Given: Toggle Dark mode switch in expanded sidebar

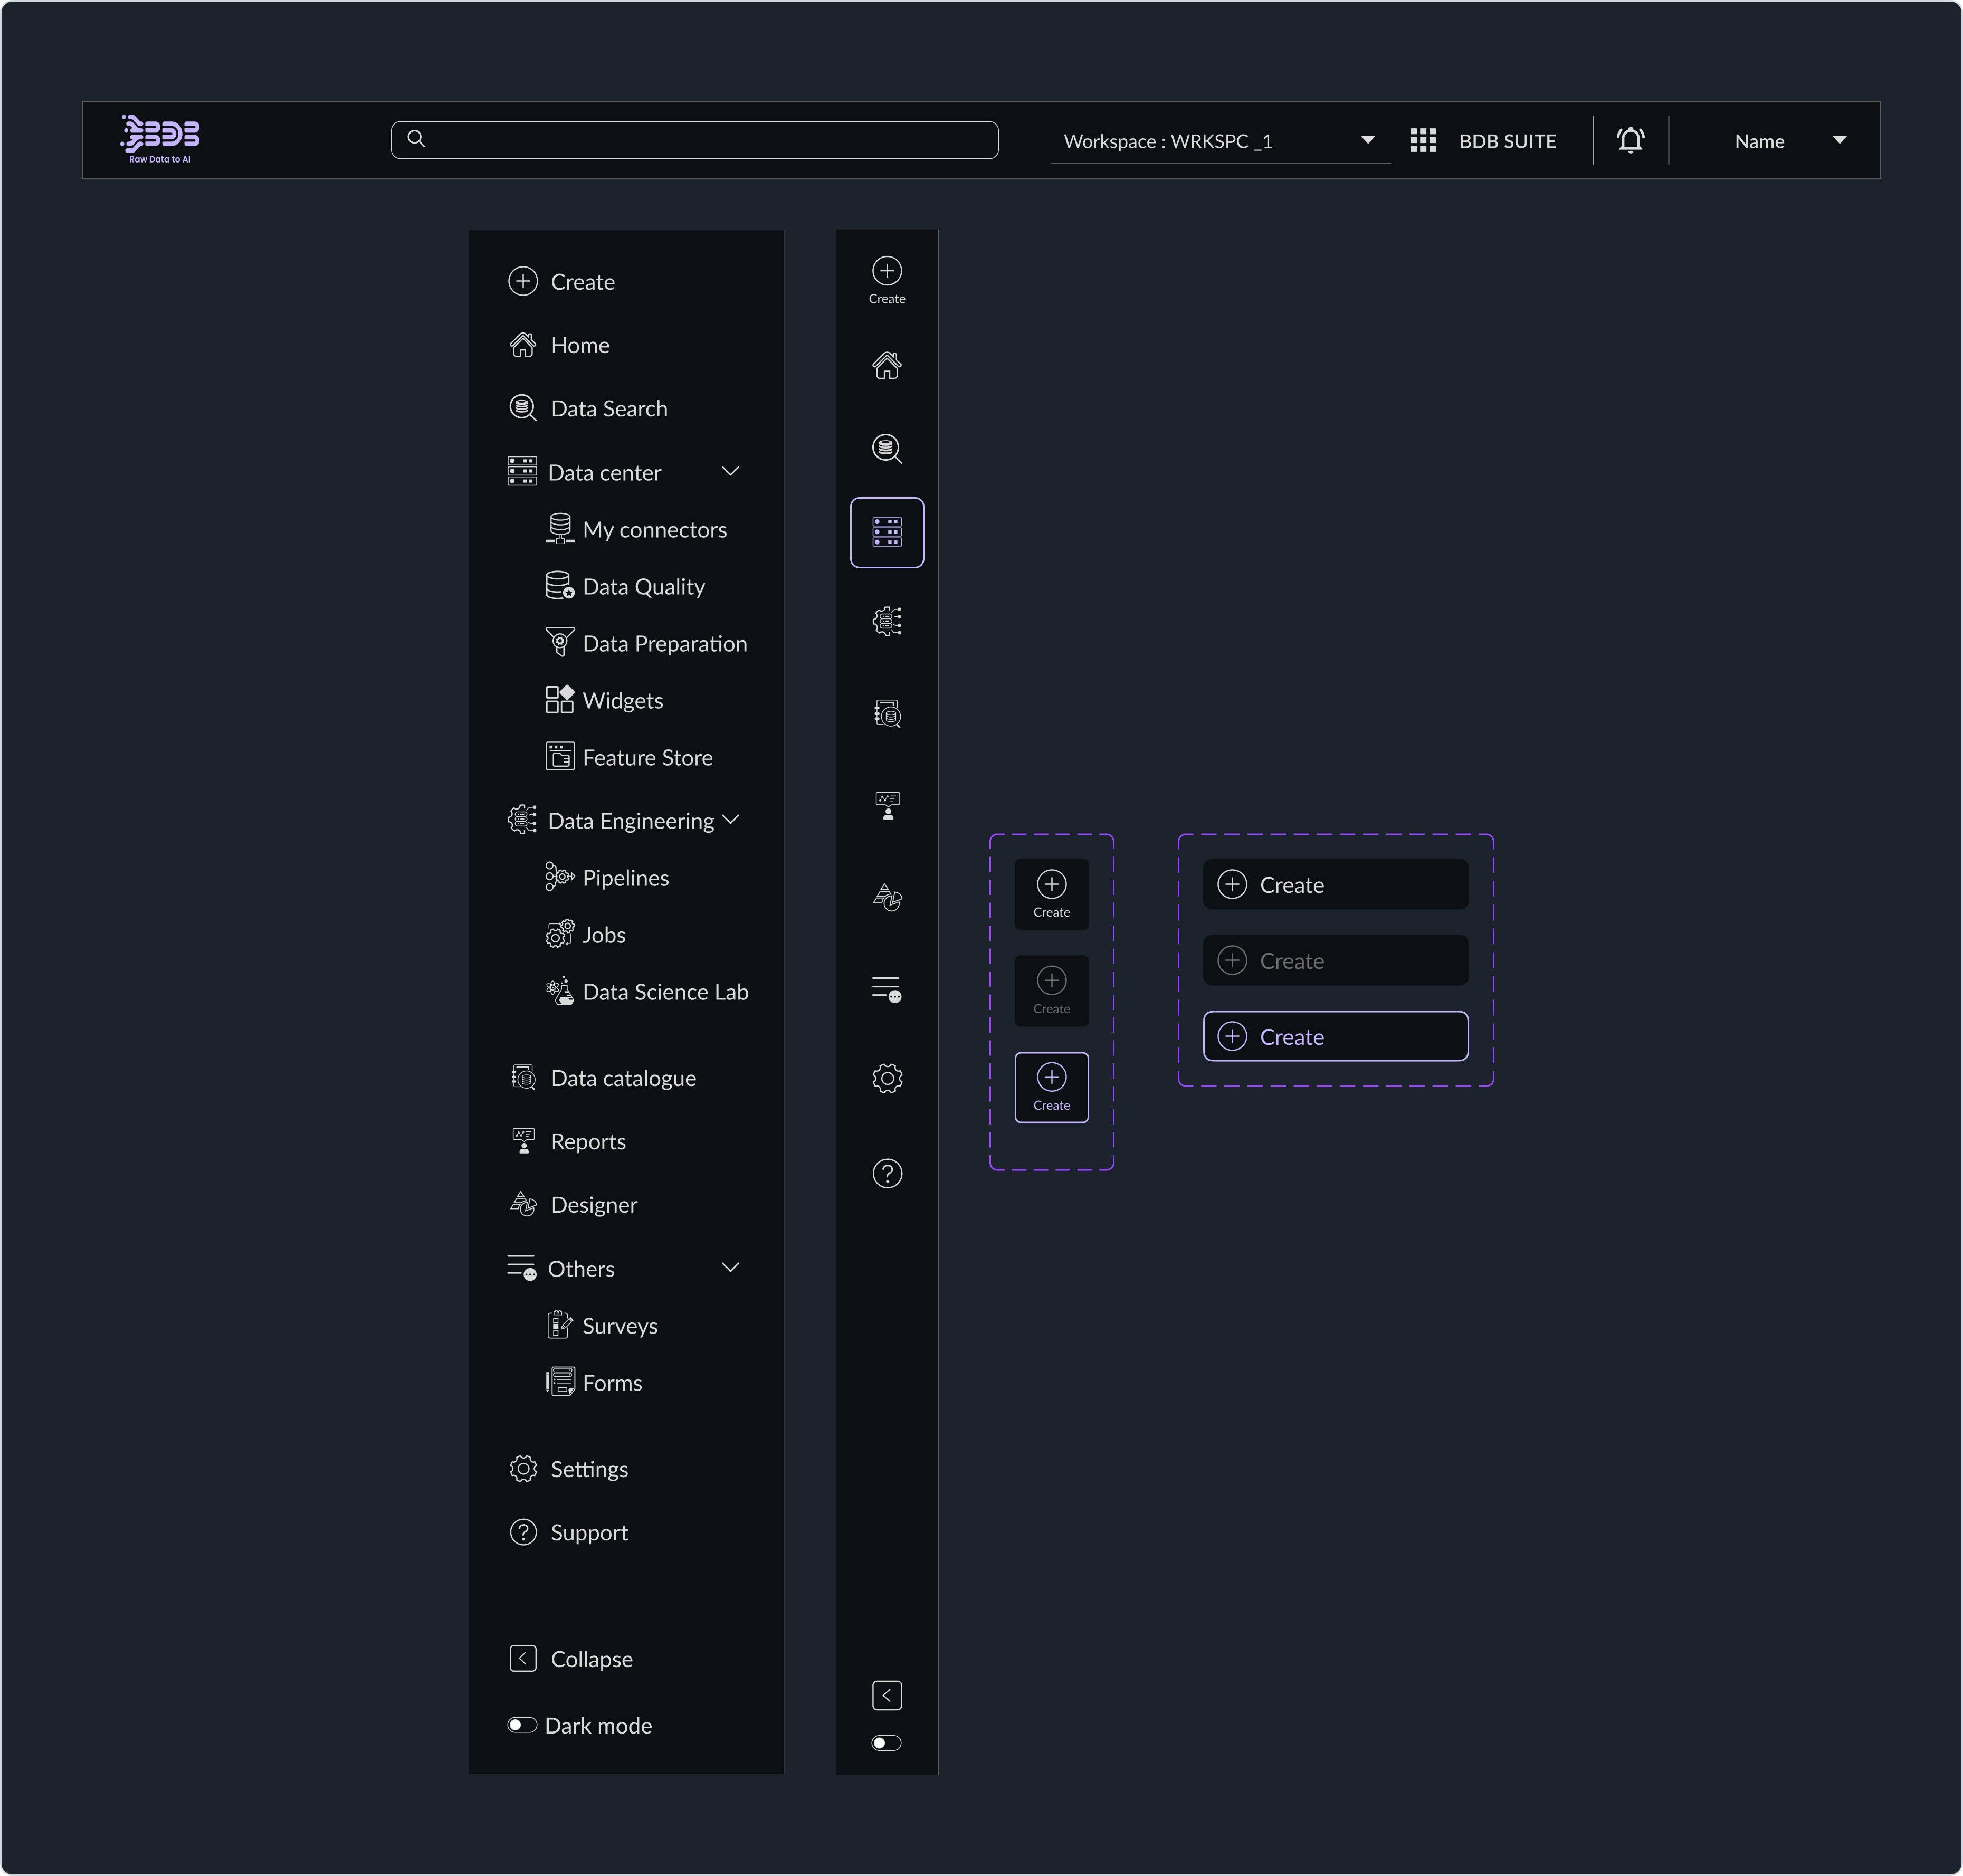Looking at the screenshot, I should (522, 1725).
